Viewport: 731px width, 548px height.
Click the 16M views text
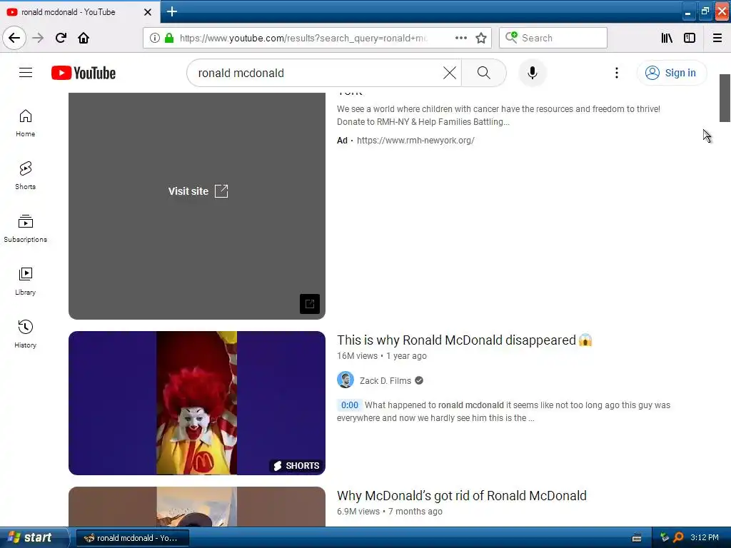click(x=357, y=356)
